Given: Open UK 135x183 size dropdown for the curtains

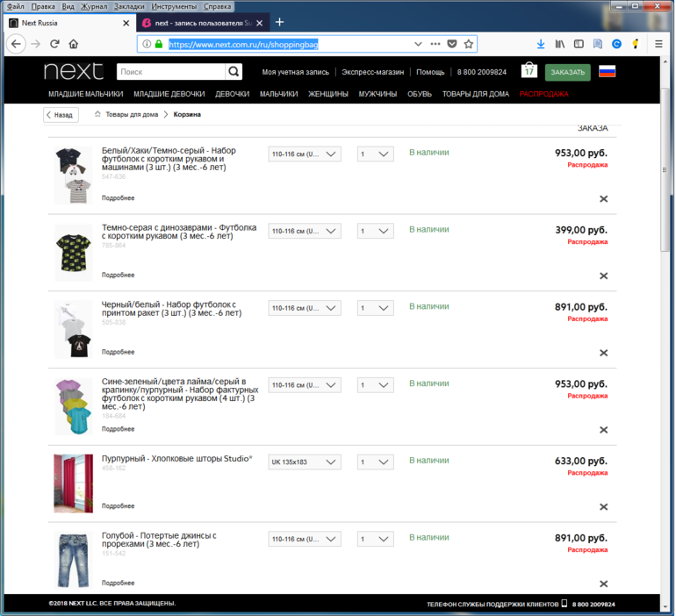Looking at the screenshot, I should [x=304, y=462].
